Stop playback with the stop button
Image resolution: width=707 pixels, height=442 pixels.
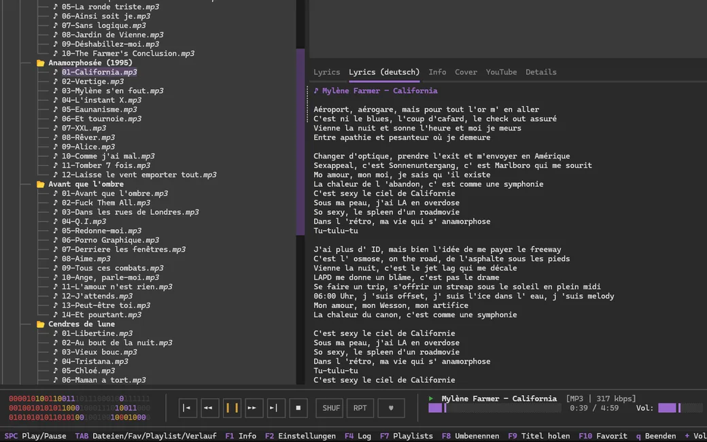click(298, 408)
